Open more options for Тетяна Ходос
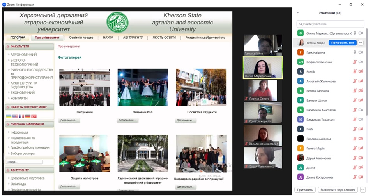The height and width of the screenshot is (196, 368). click(x=361, y=43)
